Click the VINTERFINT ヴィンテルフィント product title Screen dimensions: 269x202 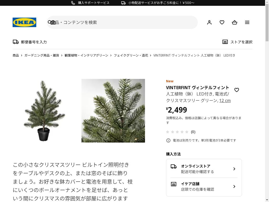pyautogui.click(x=198, y=88)
